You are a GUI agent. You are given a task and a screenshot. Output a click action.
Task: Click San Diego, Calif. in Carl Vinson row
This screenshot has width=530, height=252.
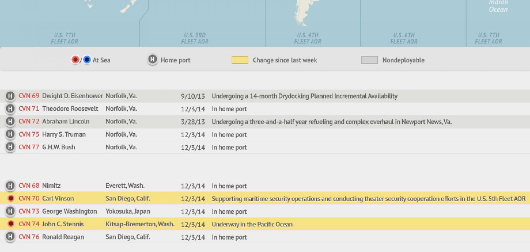[128, 199]
